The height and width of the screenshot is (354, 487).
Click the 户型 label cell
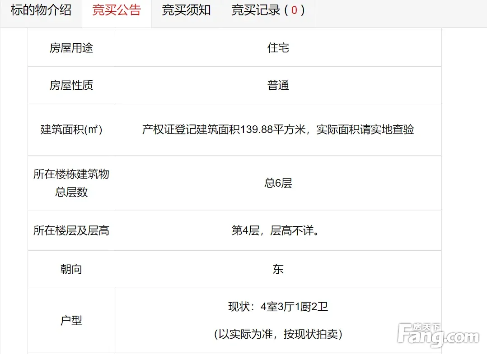click(x=71, y=321)
